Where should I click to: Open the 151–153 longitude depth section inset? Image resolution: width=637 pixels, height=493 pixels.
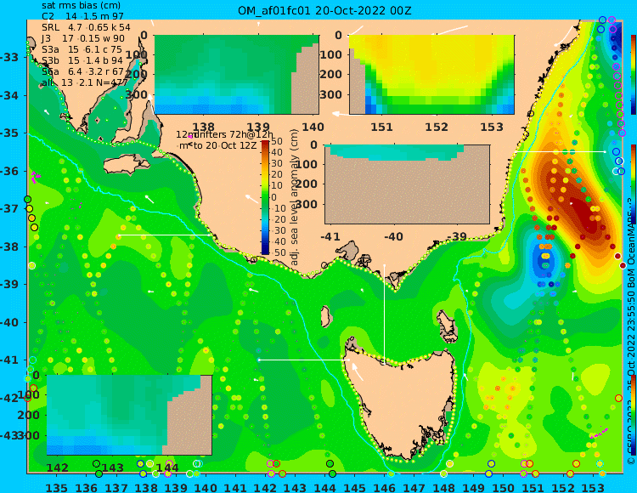(x=431, y=75)
